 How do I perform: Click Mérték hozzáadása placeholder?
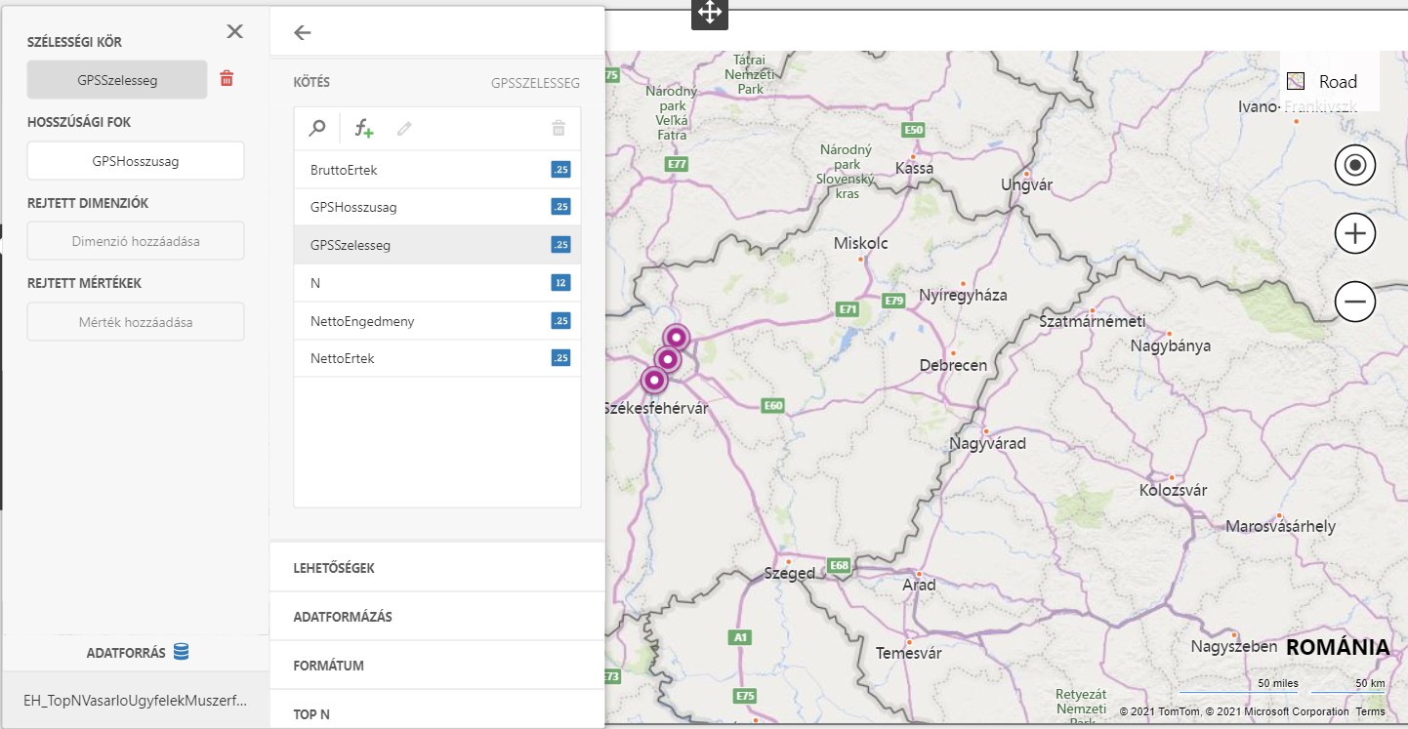coord(135,322)
